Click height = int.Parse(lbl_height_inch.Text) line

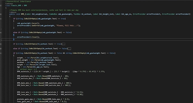point(37,65)
